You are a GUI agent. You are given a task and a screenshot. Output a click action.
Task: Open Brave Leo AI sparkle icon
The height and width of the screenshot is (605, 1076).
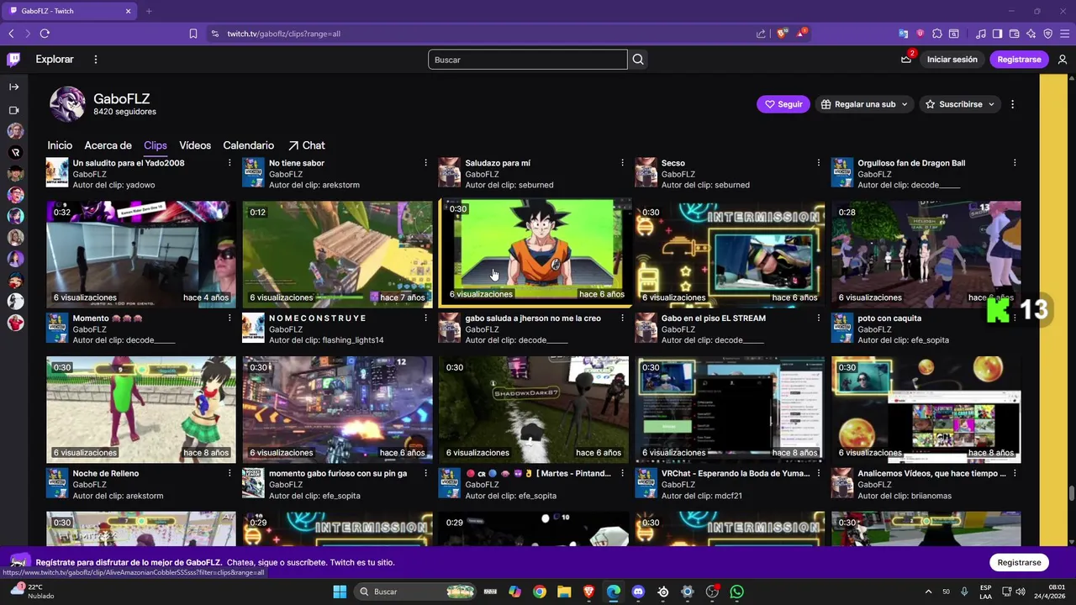point(1031,34)
